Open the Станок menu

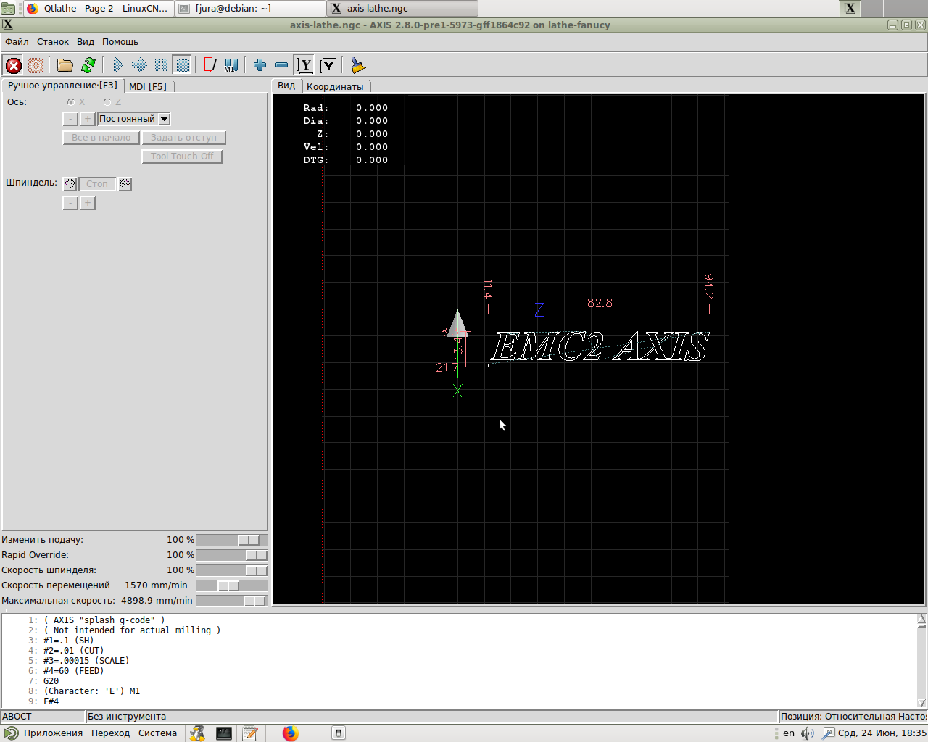(x=53, y=42)
